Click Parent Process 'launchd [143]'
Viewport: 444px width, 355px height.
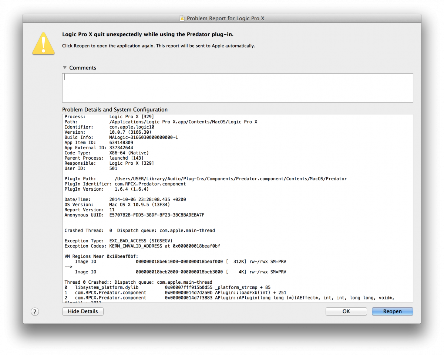(127, 158)
